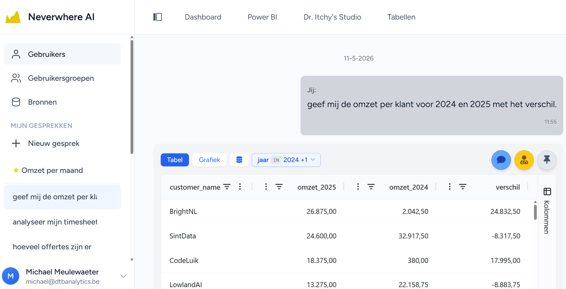This screenshot has width=566, height=289.
Task: Click the Kolommen vertical label
Action: (x=546, y=217)
